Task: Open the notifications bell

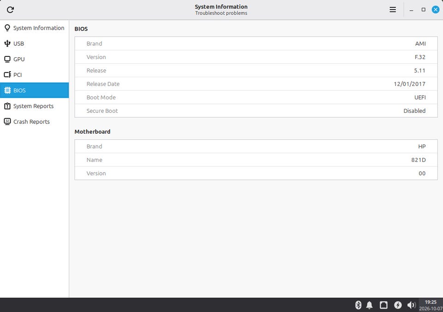Action: pyautogui.click(x=369, y=305)
